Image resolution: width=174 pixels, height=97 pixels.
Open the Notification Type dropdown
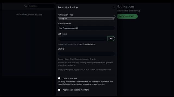tap(86, 19)
